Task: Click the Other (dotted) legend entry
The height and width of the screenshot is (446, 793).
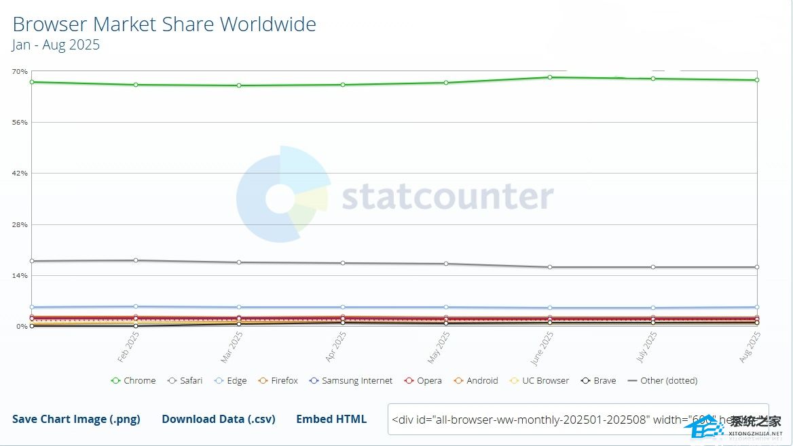Action: (663, 381)
